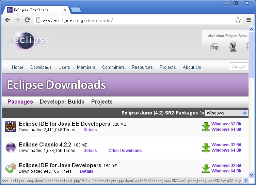Click the scrollbar down arrow
Screen dimensions: 256x185
coord(252,174)
